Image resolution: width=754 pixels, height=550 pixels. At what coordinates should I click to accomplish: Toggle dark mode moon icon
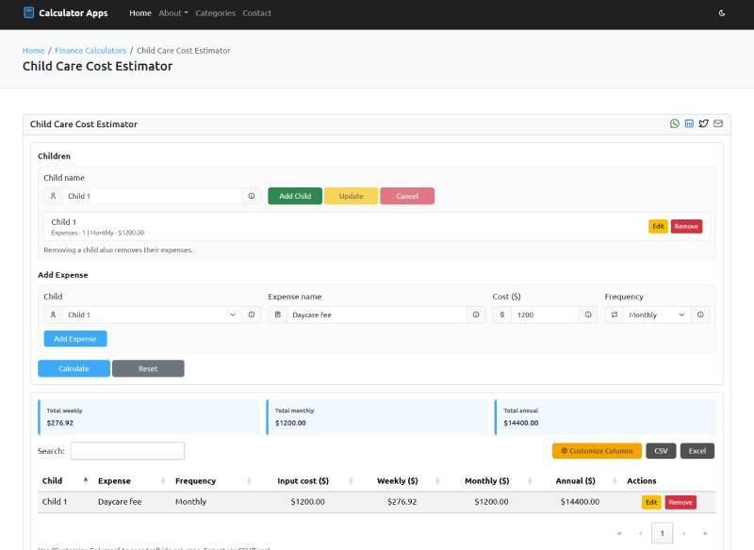pos(722,13)
